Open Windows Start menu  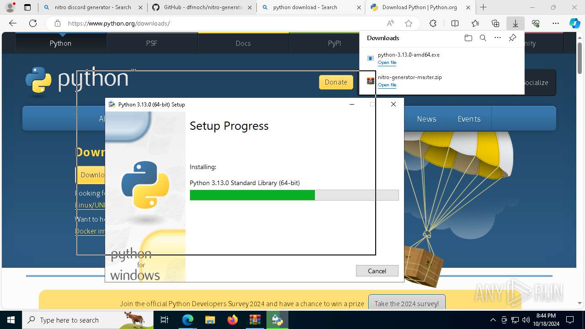[11, 320]
